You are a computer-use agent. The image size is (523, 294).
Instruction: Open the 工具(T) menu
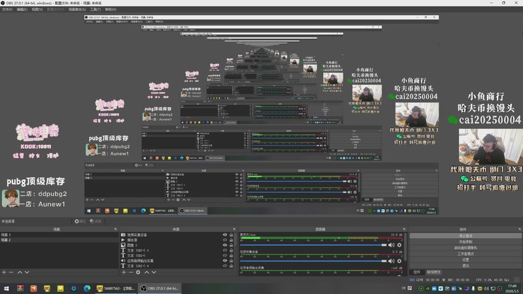pyautogui.click(x=95, y=9)
